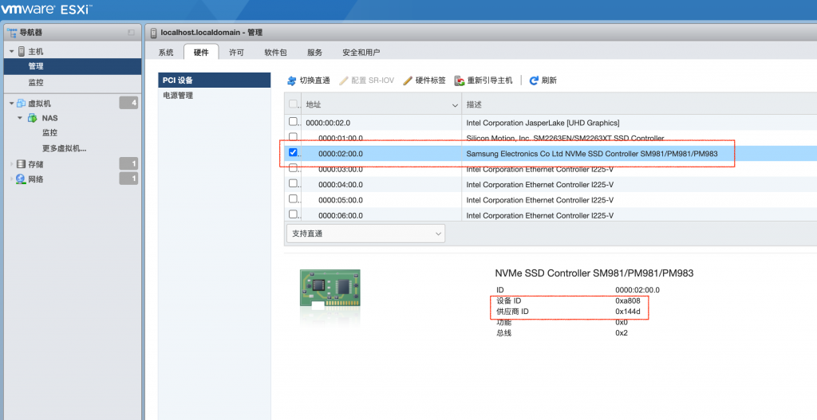Expand the Storage tree node arrow
This screenshot has height=420, width=817.
(x=12, y=164)
